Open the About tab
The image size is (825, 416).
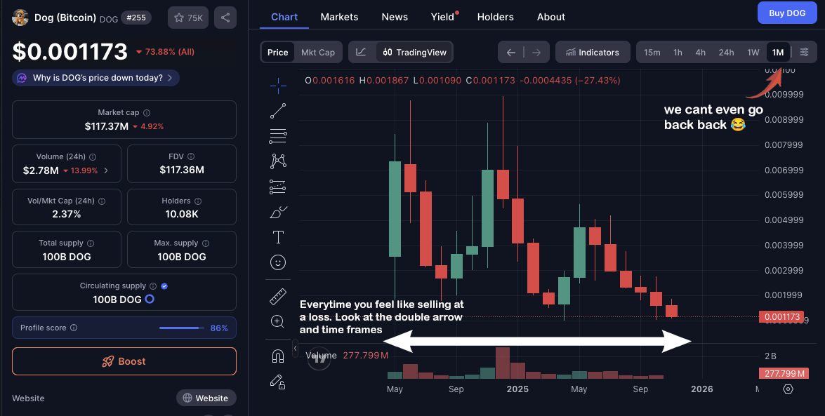551,17
